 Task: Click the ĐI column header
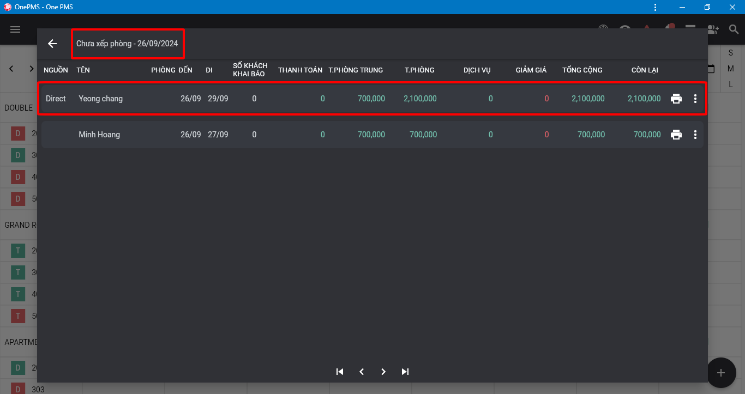pos(209,70)
